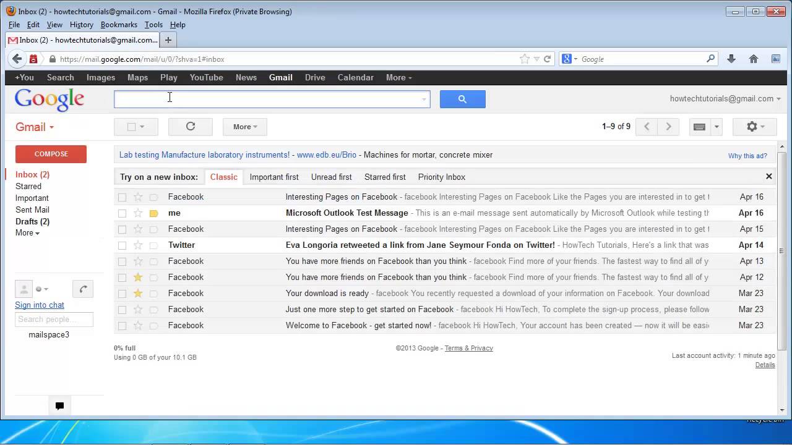Screen dimensions: 792x445
Task: Open a new tab with the plus button
Action: click(x=168, y=40)
